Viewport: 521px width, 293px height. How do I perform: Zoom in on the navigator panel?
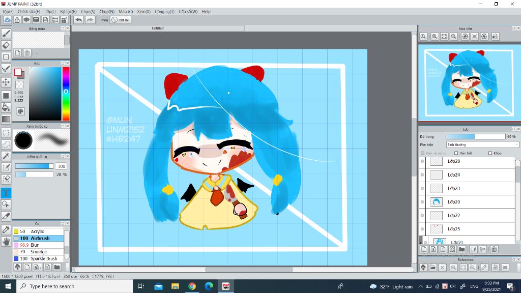[x=435, y=37]
